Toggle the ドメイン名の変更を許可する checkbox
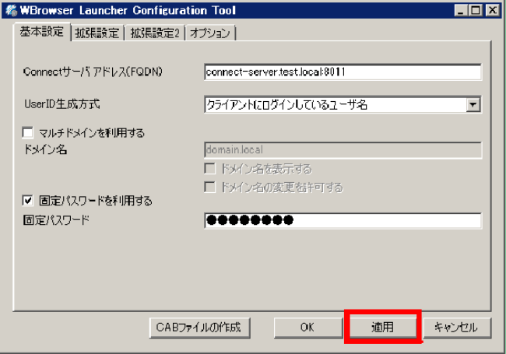This screenshot has width=506, height=354. coord(209,187)
